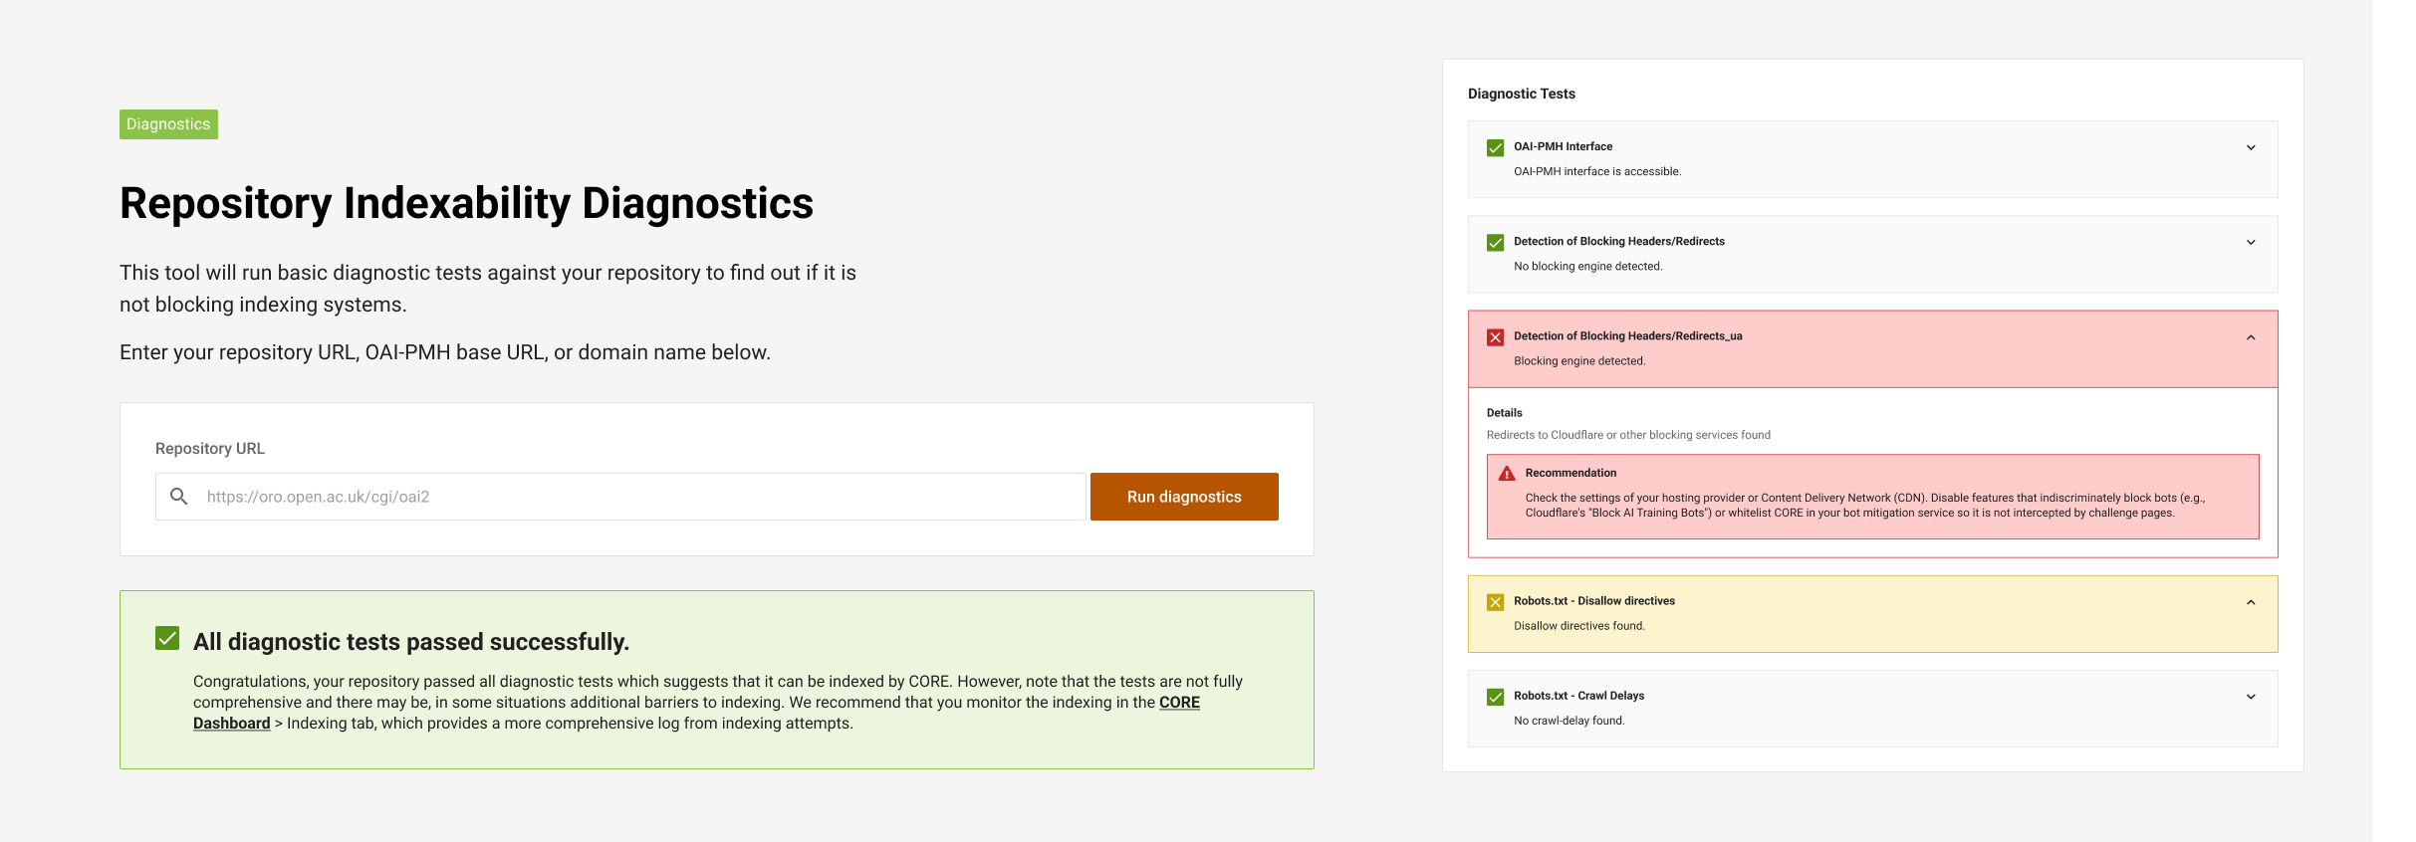Click the 'No crawl-delay found.' text

[1569, 721]
